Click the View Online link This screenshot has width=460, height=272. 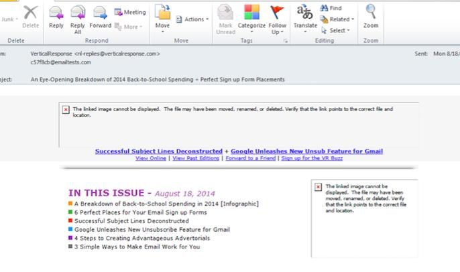(x=150, y=158)
